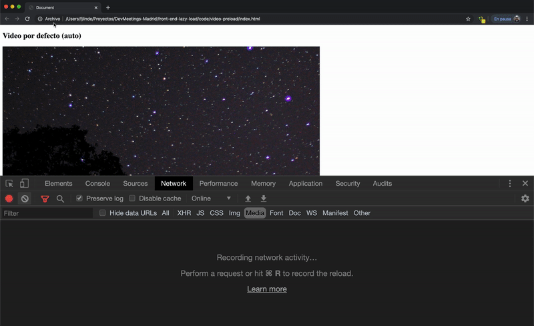
Task: Switch to the Sources tab
Action: 136,184
